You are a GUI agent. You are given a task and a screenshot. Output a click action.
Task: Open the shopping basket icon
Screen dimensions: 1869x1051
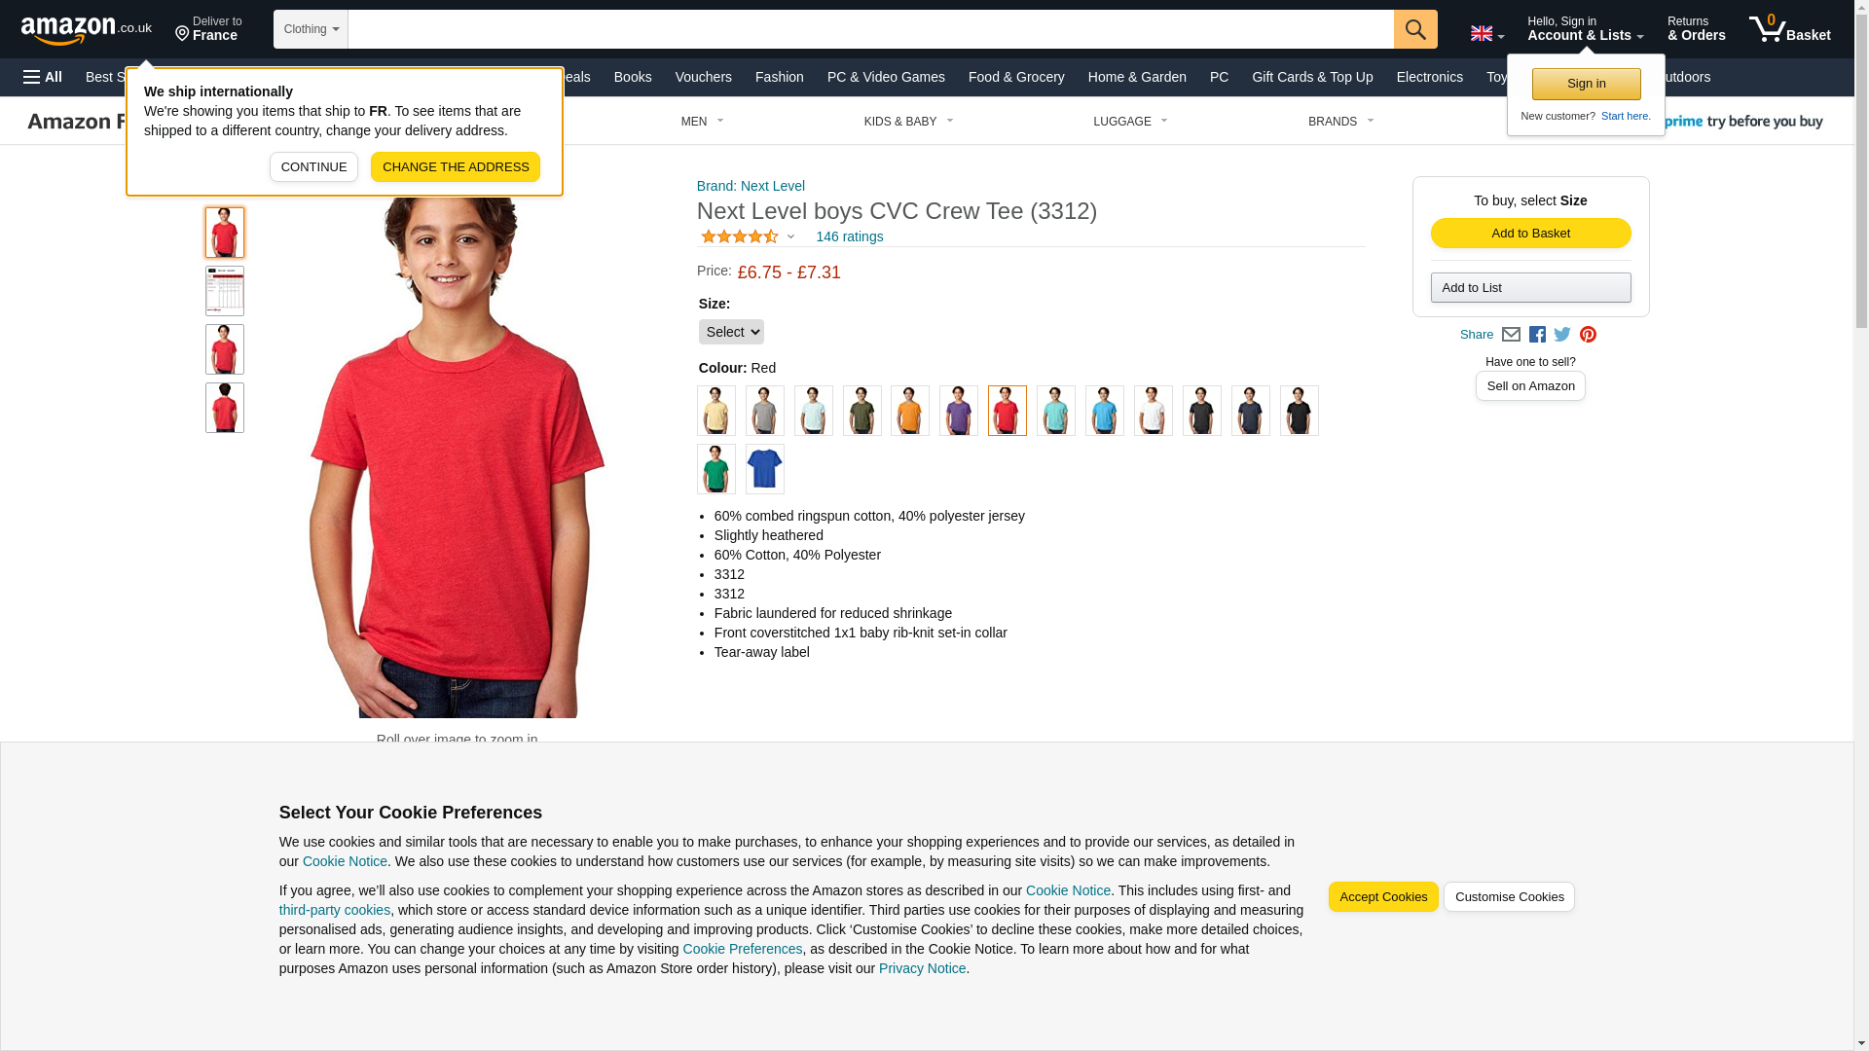click(1789, 29)
